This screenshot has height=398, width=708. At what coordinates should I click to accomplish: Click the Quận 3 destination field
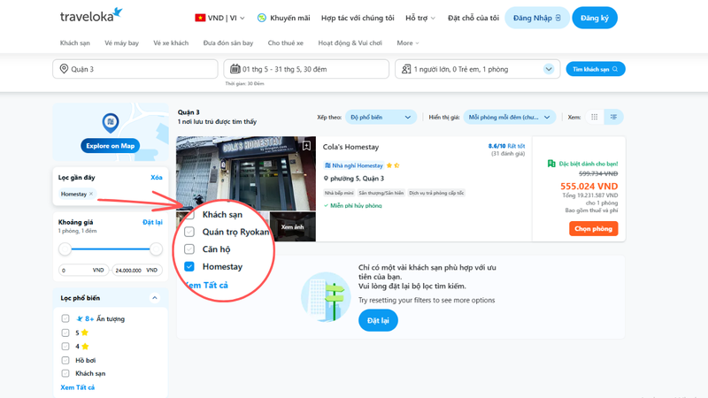coord(135,69)
